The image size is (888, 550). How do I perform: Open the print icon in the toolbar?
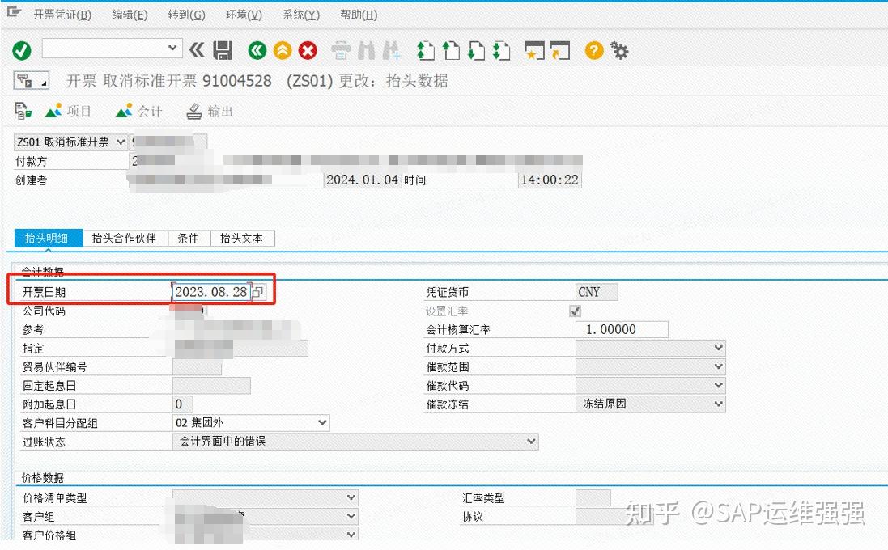[340, 50]
